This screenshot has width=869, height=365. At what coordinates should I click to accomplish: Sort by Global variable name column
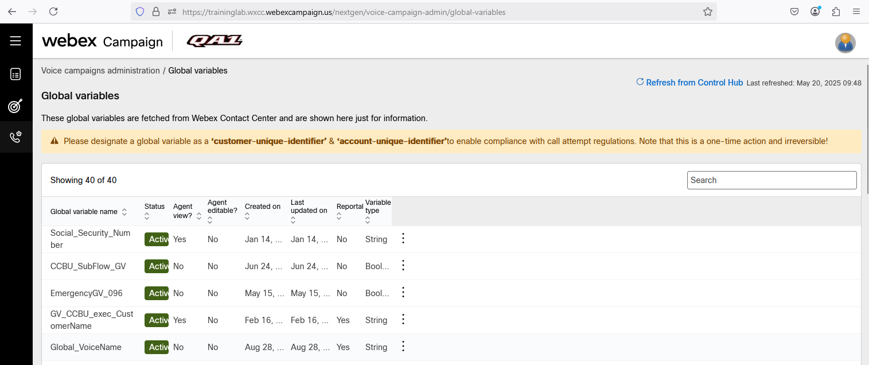(123, 212)
